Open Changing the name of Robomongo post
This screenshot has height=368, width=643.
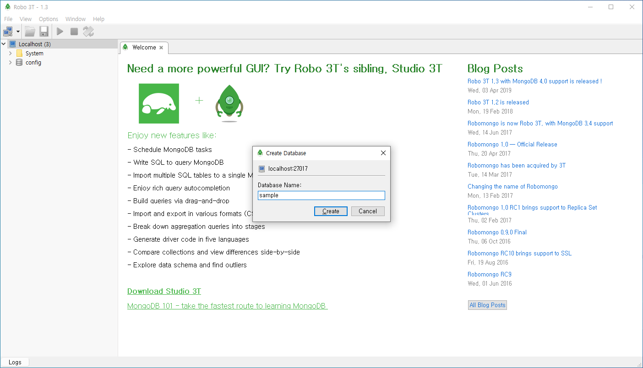pyautogui.click(x=512, y=186)
